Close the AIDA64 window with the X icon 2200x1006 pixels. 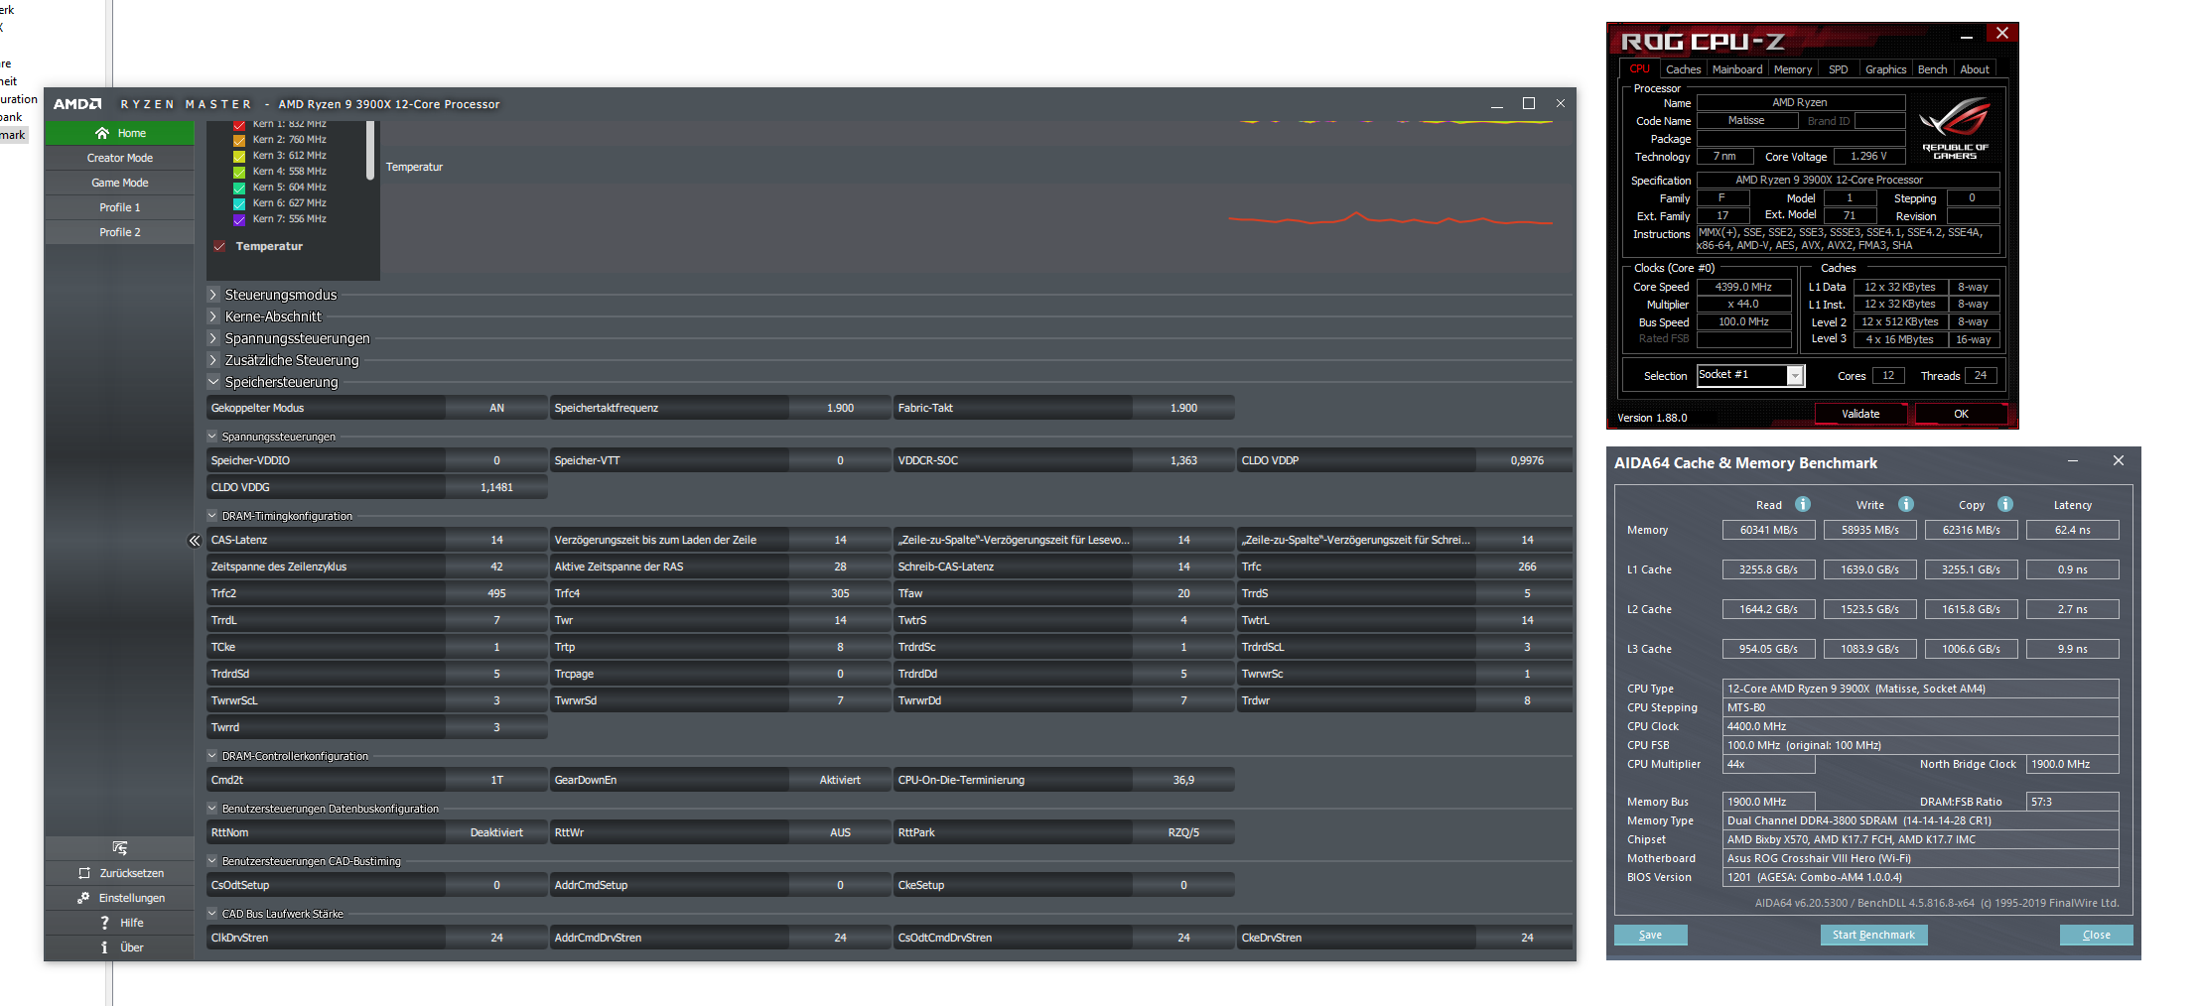pos(2119,461)
